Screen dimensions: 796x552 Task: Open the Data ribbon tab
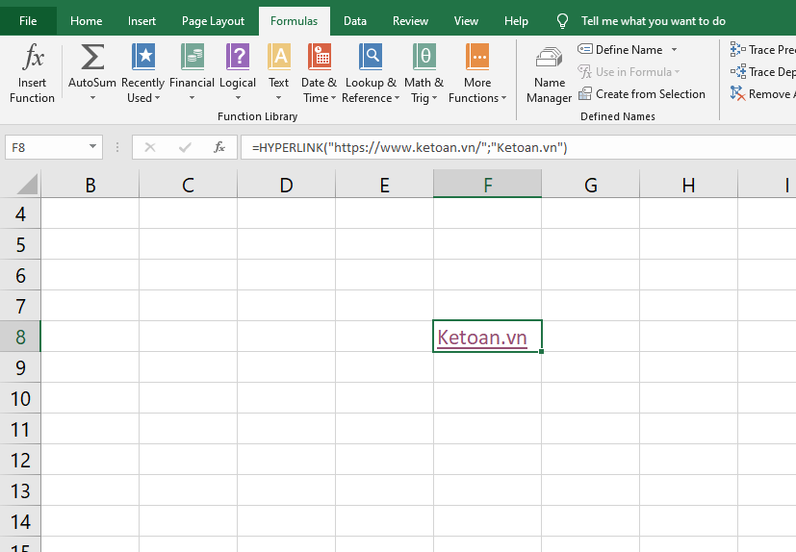tap(355, 21)
